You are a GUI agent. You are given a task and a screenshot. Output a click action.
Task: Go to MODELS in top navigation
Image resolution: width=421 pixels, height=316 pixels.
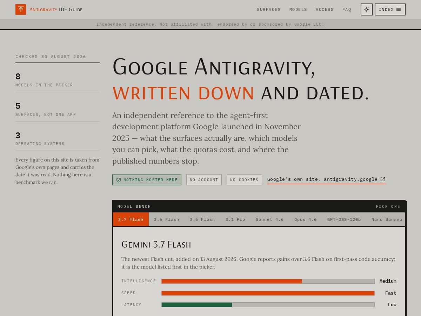pos(298,9)
